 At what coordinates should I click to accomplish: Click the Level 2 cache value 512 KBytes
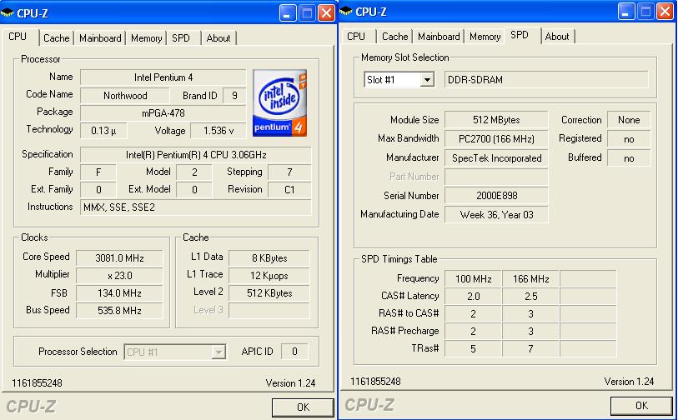coord(269,293)
